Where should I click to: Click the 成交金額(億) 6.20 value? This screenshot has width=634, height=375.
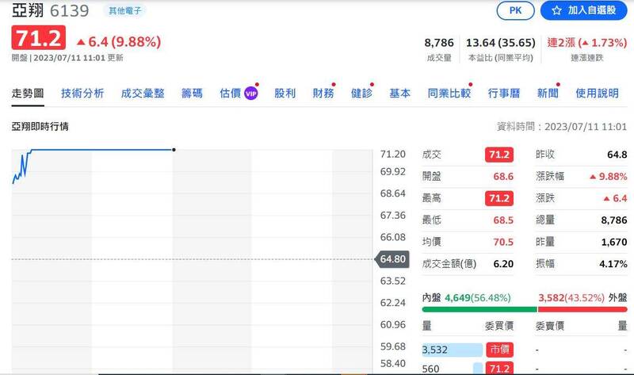click(x=503, y=264)
